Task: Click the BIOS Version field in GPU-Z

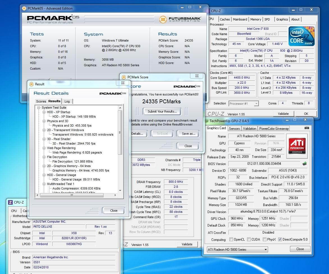Action: [264, 164]
